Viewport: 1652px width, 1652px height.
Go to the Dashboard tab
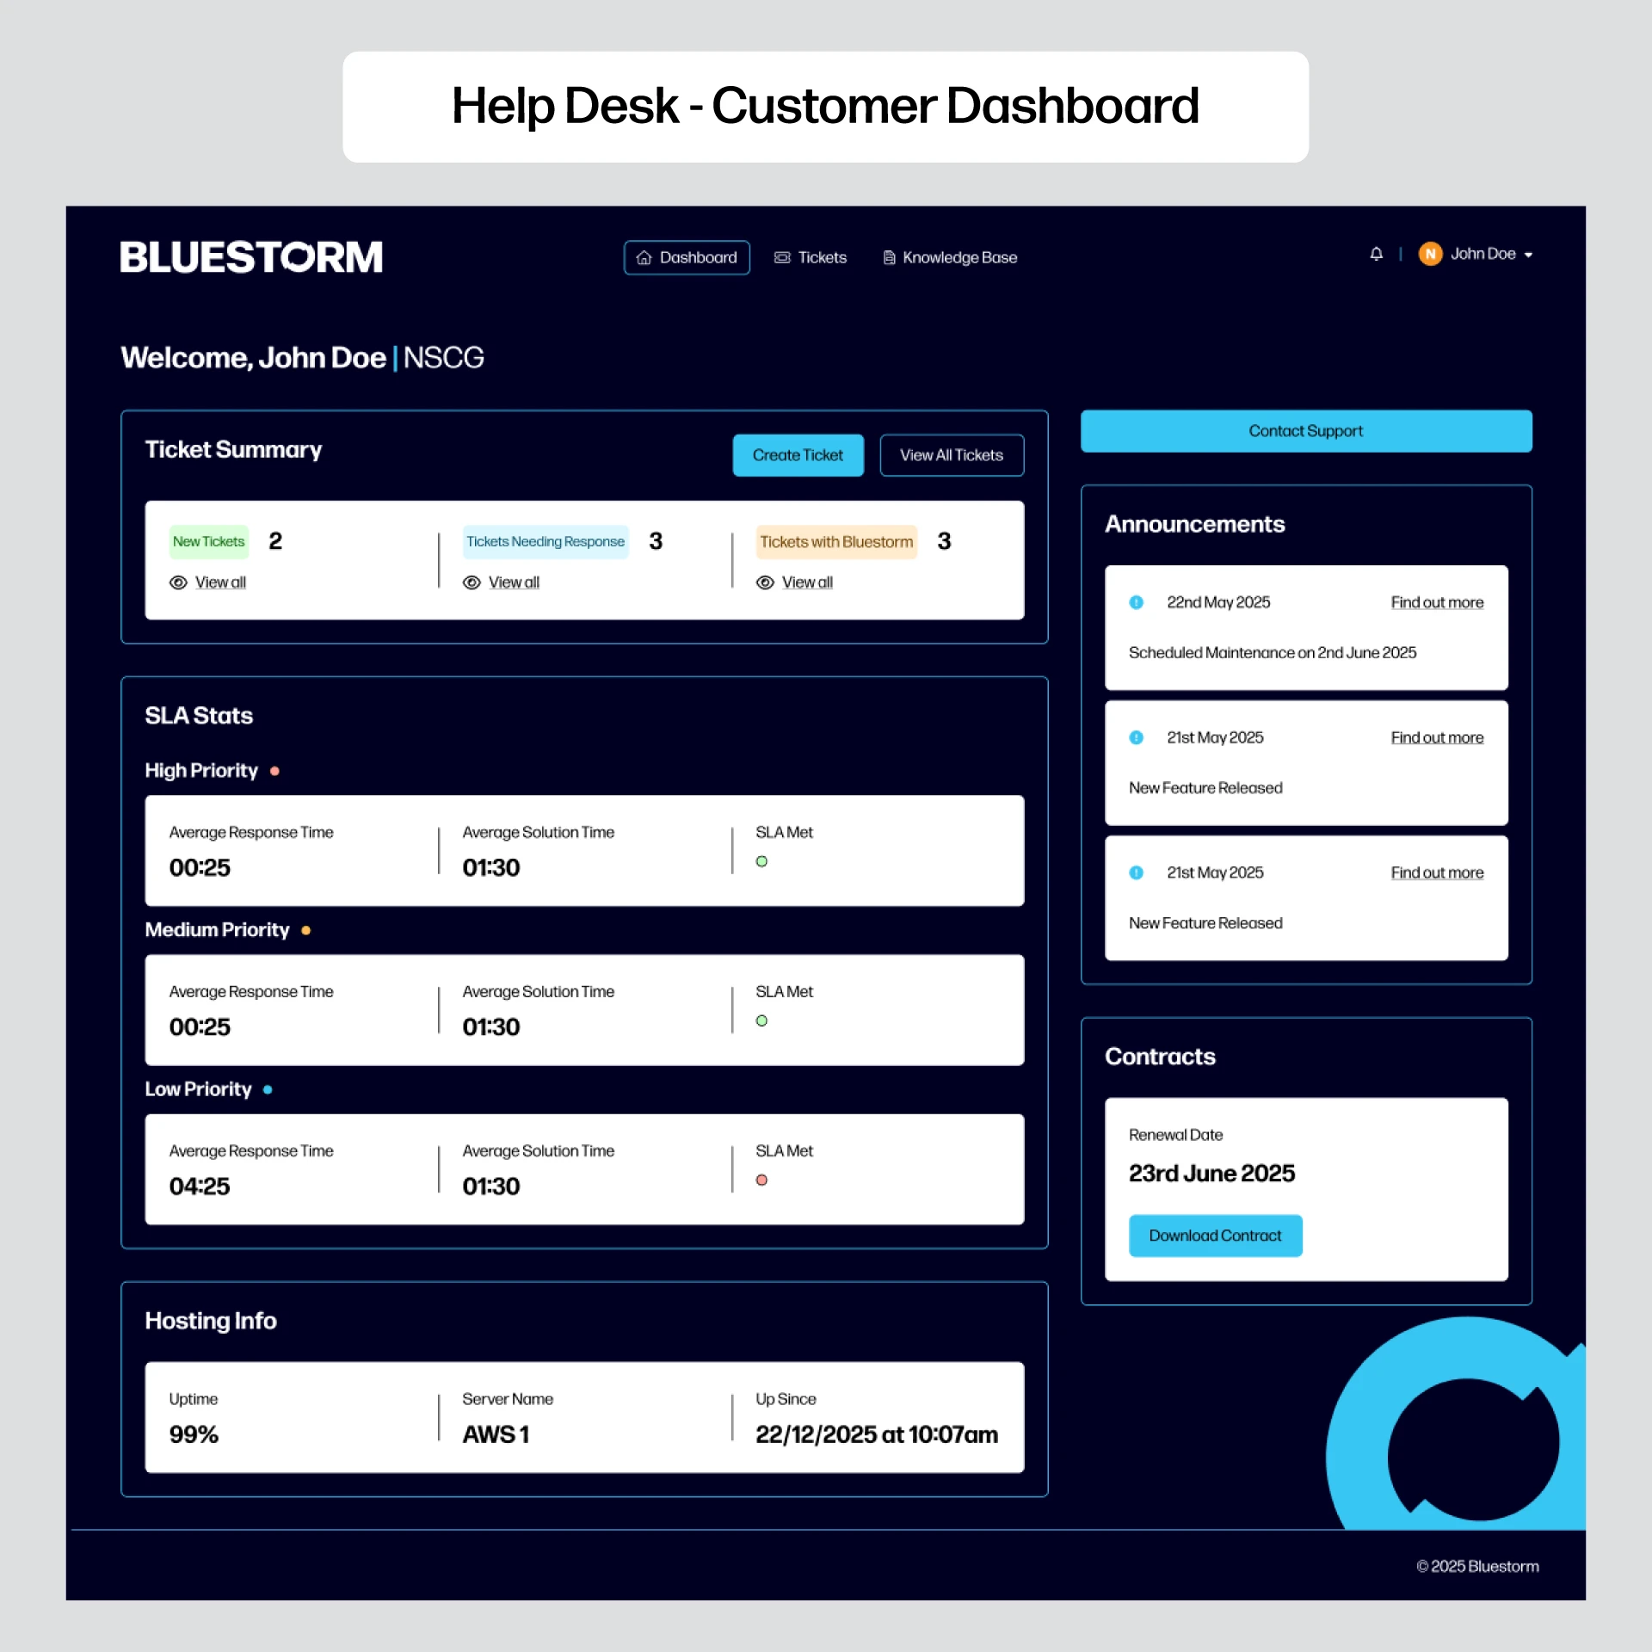point(687,257)
